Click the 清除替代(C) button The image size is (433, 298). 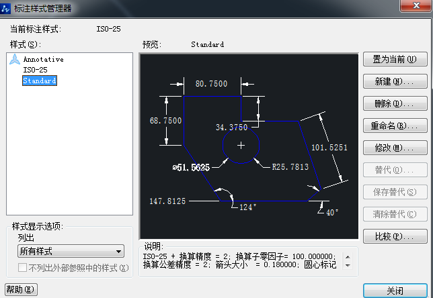coord(395,215)
